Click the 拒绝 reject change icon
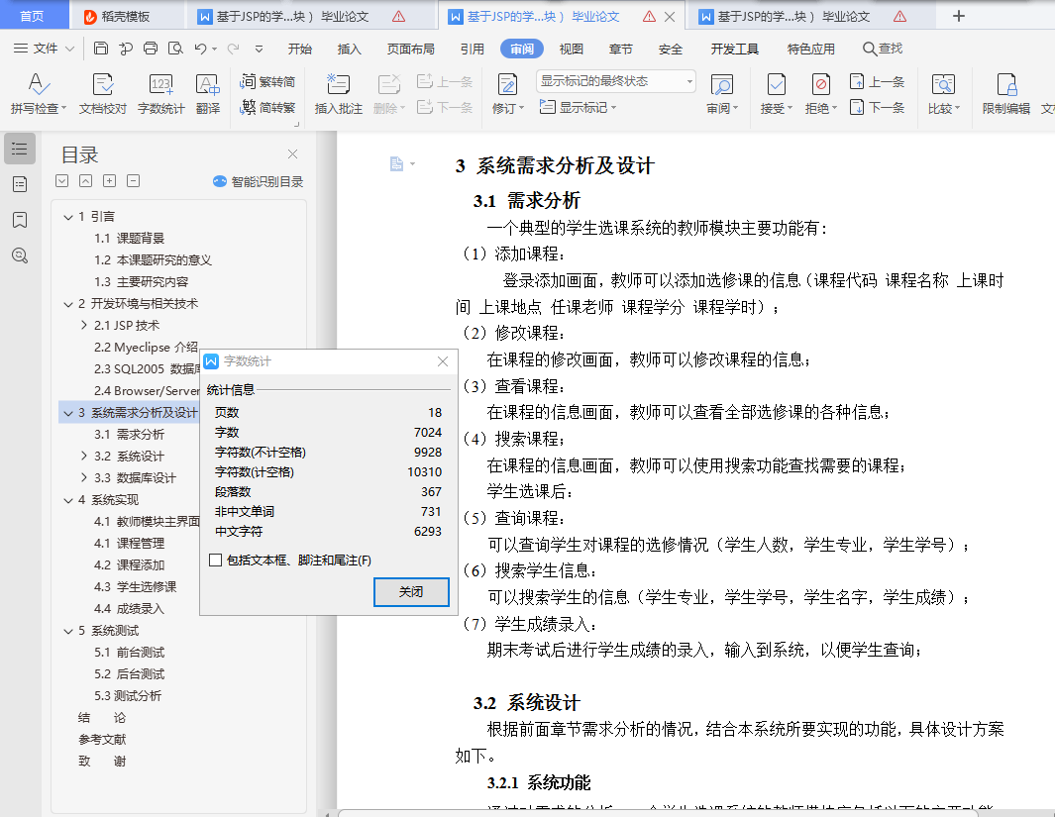1055x817 pixels. pyautogui.click(x=821, y=85)
